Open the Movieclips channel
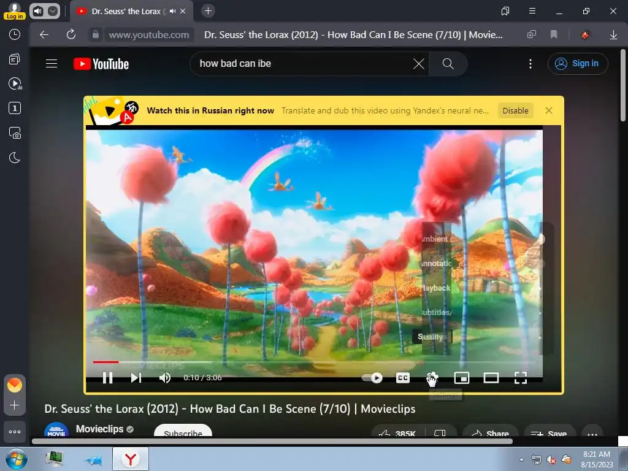Image resolution: width=628 pixels, height=471 pixels. pos(100,429)
